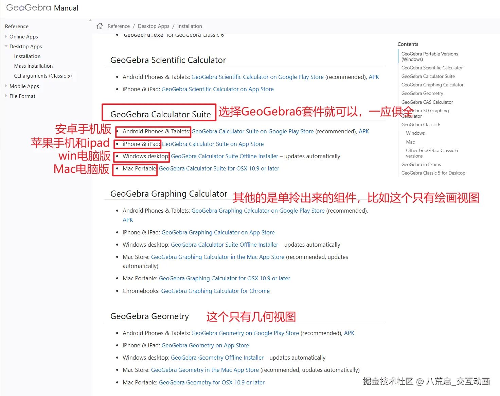Open Mobile Apps in sidebar

tap(24, 86)
